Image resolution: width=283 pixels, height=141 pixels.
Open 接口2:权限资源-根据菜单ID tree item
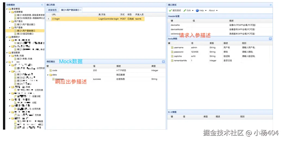pos(31,18)
